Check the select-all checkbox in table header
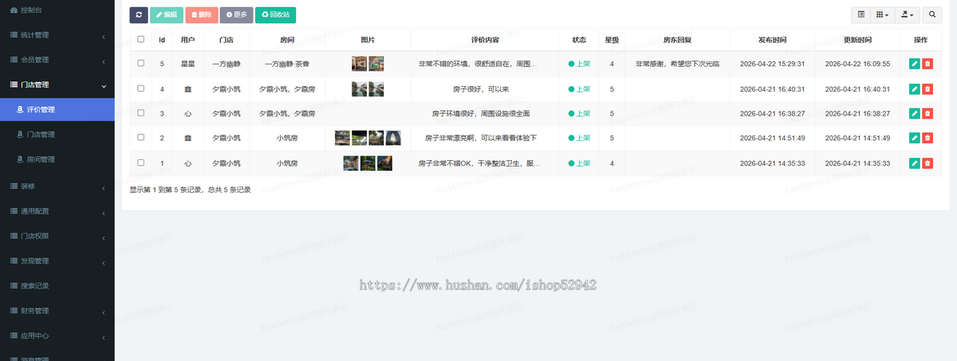The image size is (957, 361). click(x=141, y=39)
